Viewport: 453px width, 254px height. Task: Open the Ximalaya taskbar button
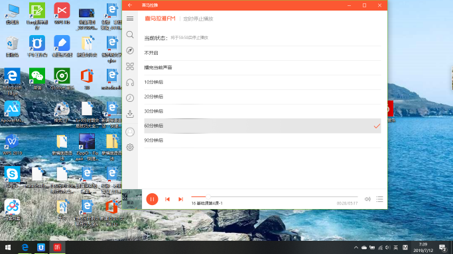[x=57, y=247]
